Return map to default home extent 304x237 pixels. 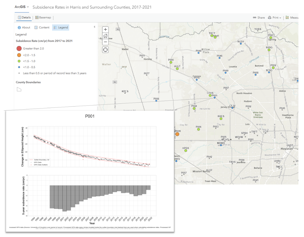click(x=105, y=36)
